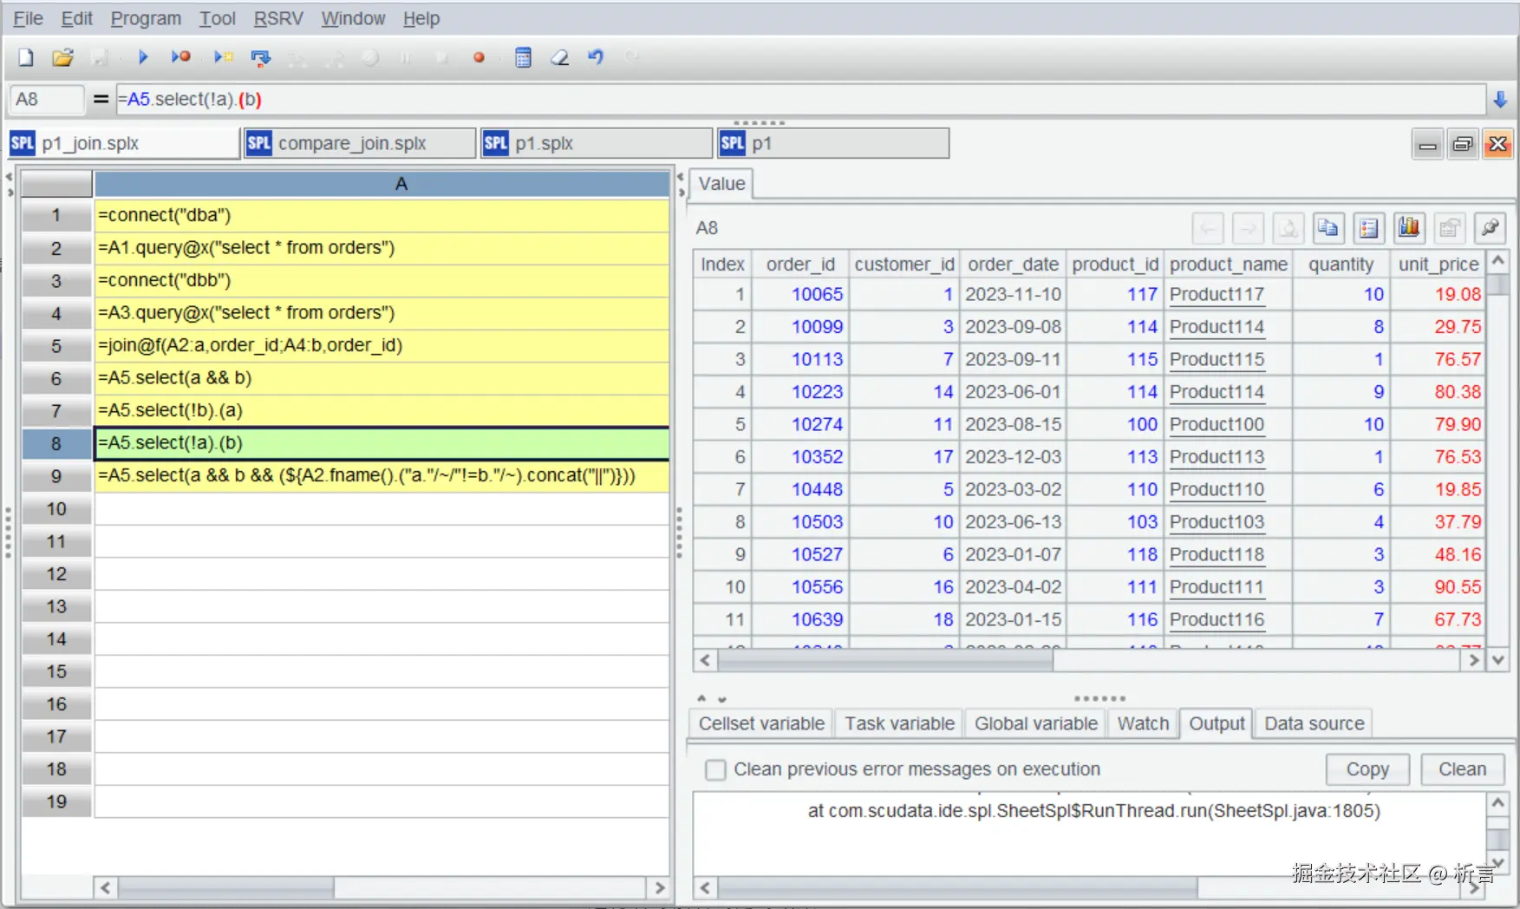Open a file with the folder icon
This screenshot has width=1520, height=909.
point(62,57)
